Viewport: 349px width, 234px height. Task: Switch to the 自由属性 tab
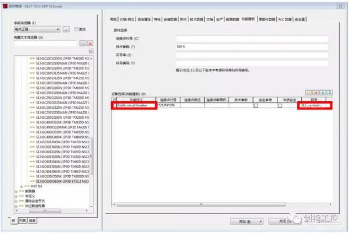tap(144, 19)
